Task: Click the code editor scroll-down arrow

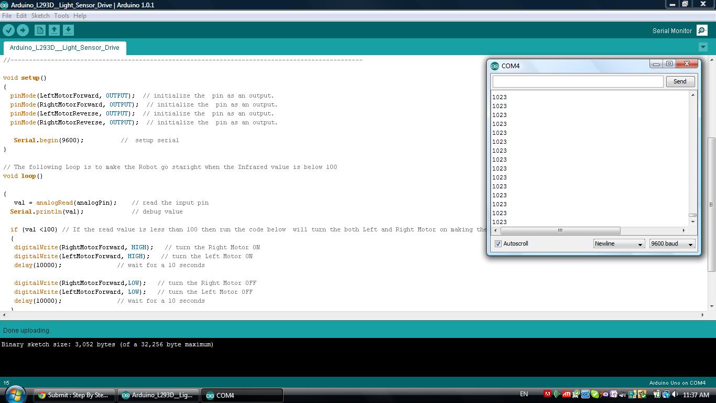Action: click(x=711, y=306)
